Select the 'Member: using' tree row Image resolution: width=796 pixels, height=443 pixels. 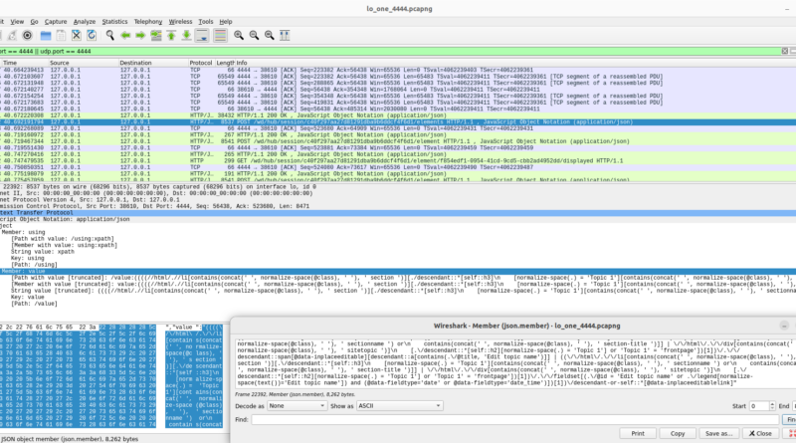(x=23, y=232)
